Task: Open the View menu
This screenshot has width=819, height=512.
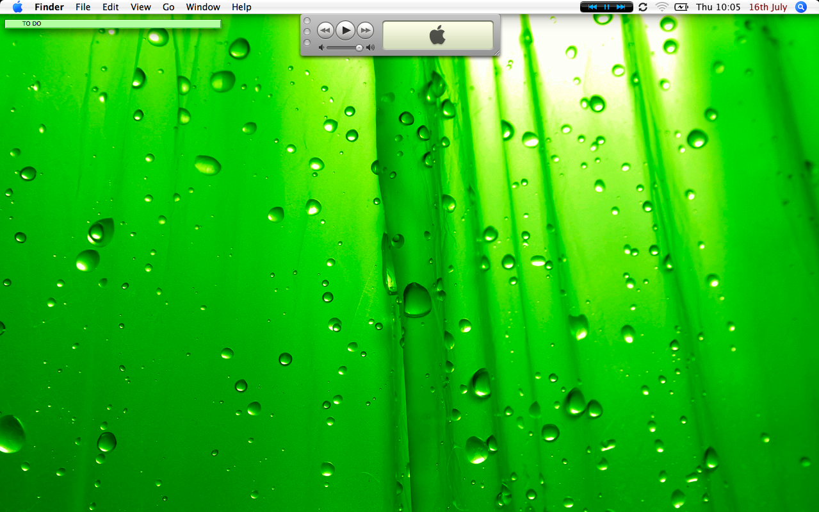Action: [x=141, y=7]
